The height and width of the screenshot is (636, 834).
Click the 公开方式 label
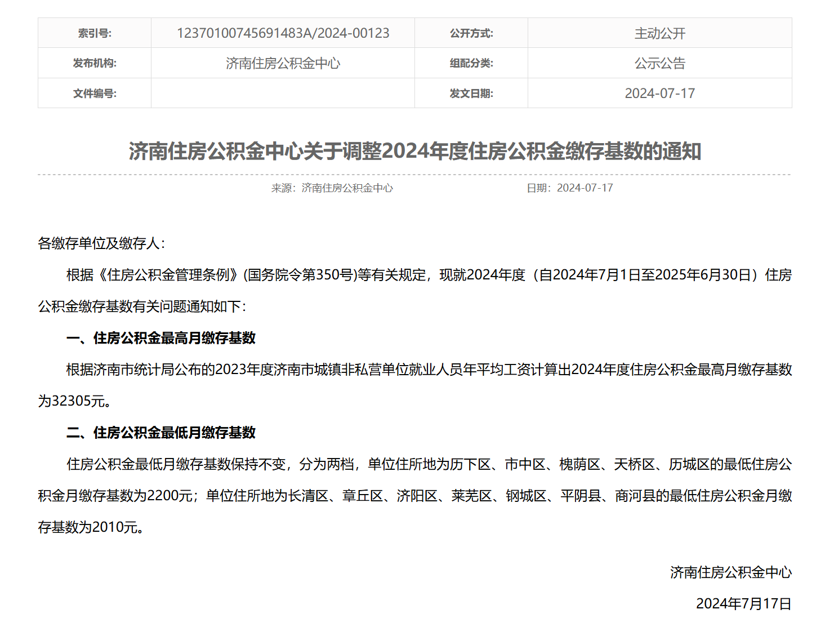471,33
